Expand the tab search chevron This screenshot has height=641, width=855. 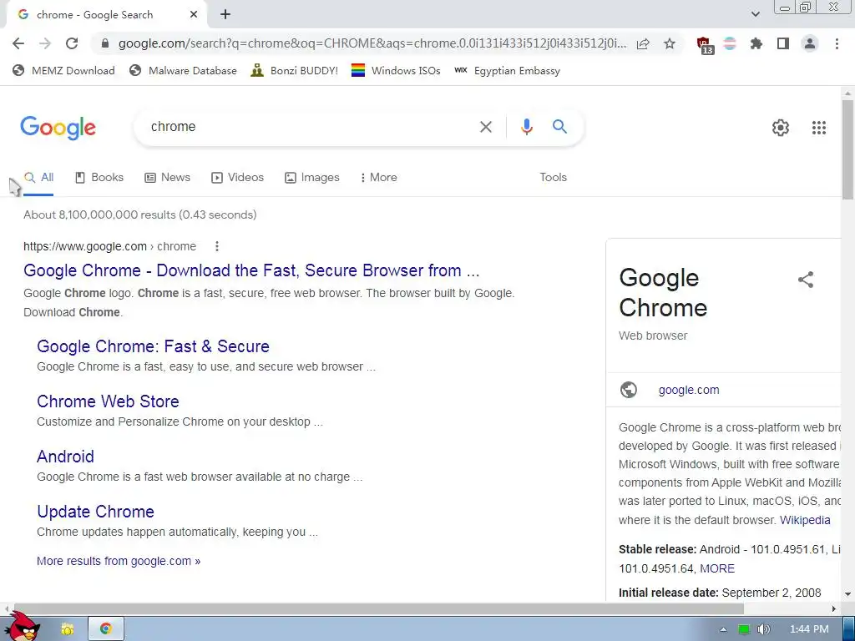tap(755, 14)
